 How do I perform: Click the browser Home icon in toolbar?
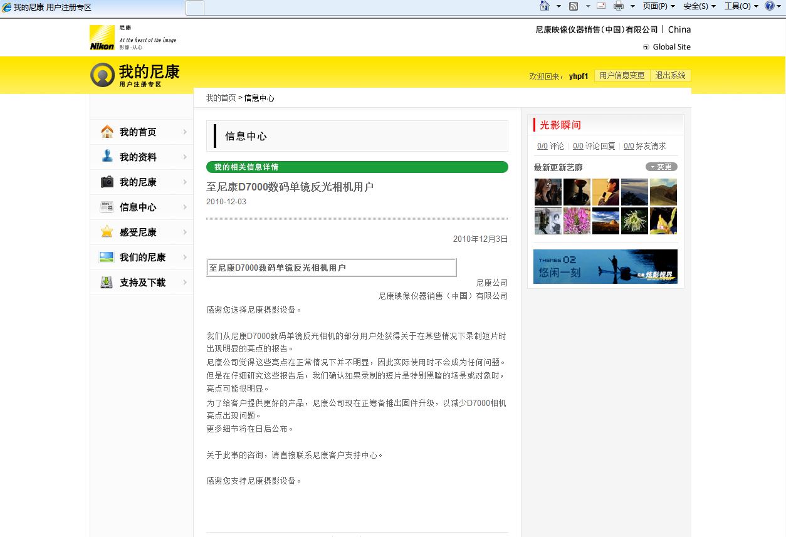[x=545, y=6]
